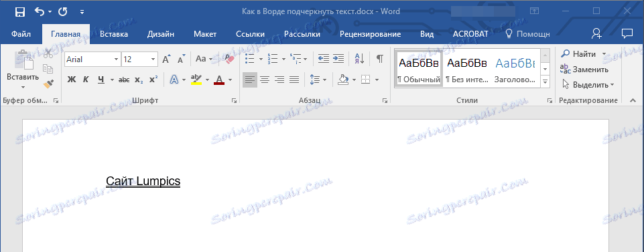Switch to the Макет tab
644x252 pixels.
click(x=205, y=34)
